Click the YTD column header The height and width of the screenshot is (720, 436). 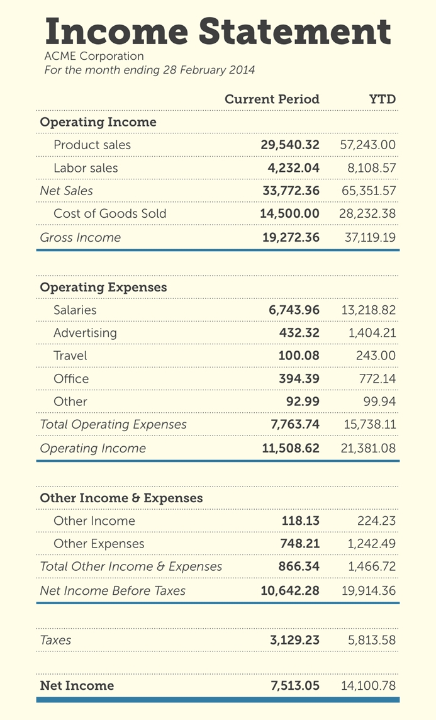pos(382,99)
